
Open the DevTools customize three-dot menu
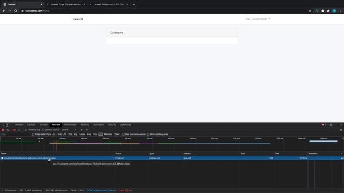point(336,125)
